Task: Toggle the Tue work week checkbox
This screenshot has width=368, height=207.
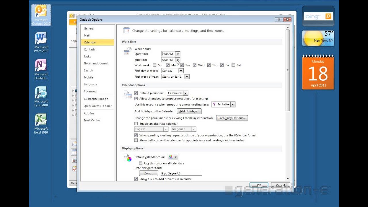Action: pyautogui.click(x=182, y=65)
